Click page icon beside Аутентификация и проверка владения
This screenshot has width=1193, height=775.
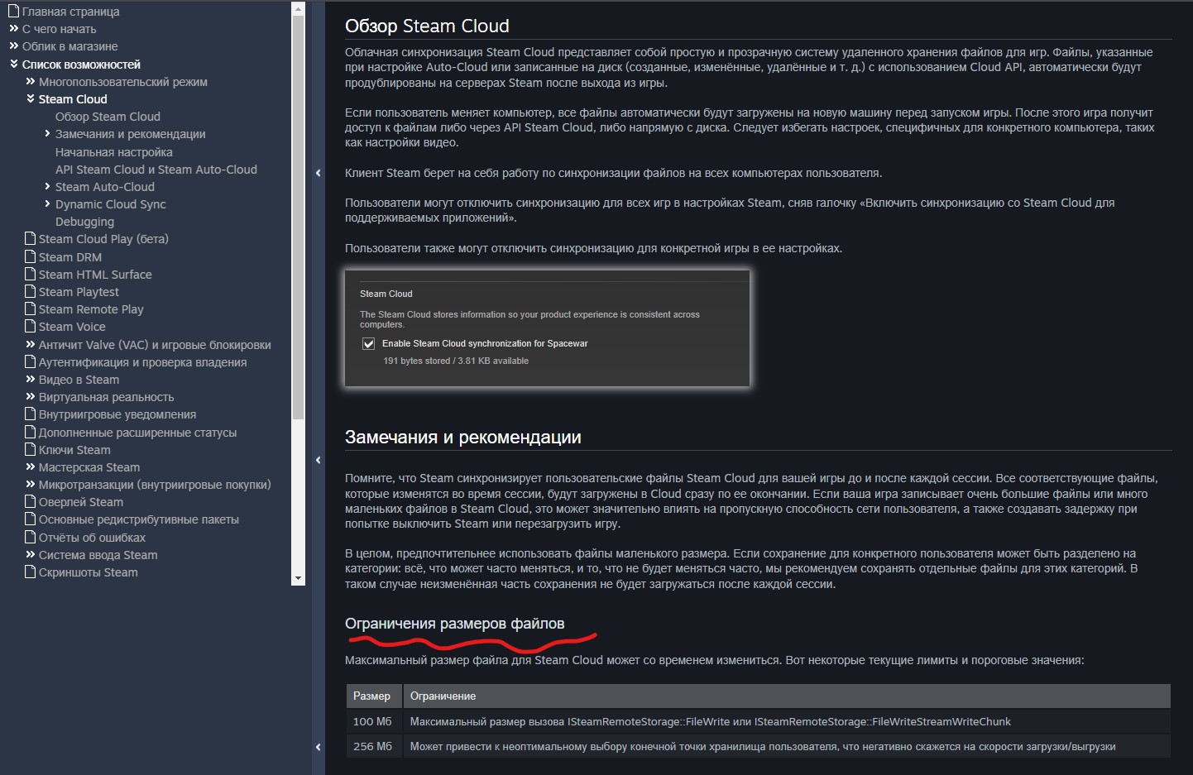coord(31,361)
